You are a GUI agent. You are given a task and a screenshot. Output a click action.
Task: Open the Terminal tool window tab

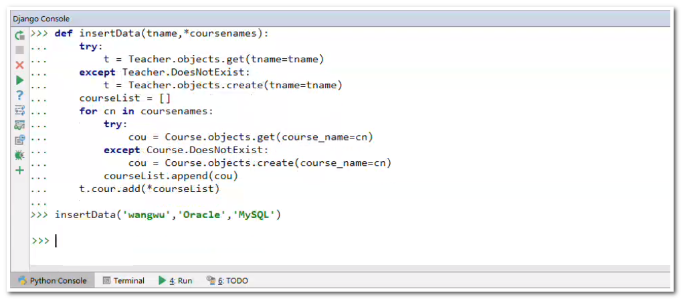124,281
